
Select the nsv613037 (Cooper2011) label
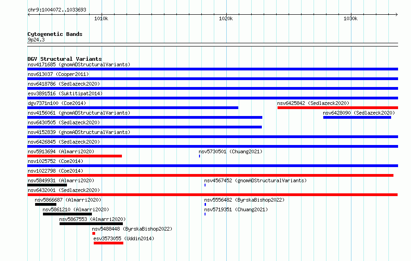(x=58, y=74)
